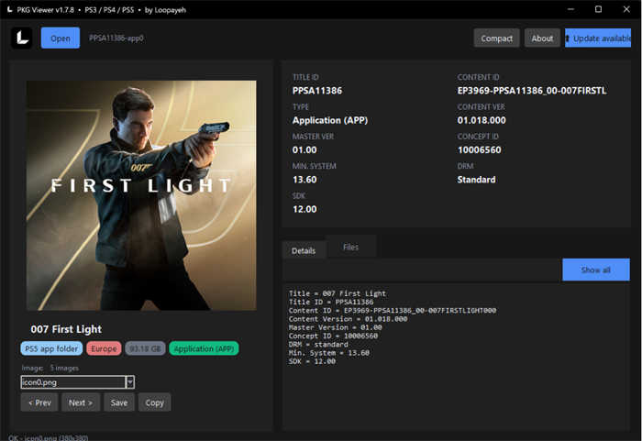Expand the icon0.png image dropdown arrow
The image size is (642, 441).
[130, 382]
